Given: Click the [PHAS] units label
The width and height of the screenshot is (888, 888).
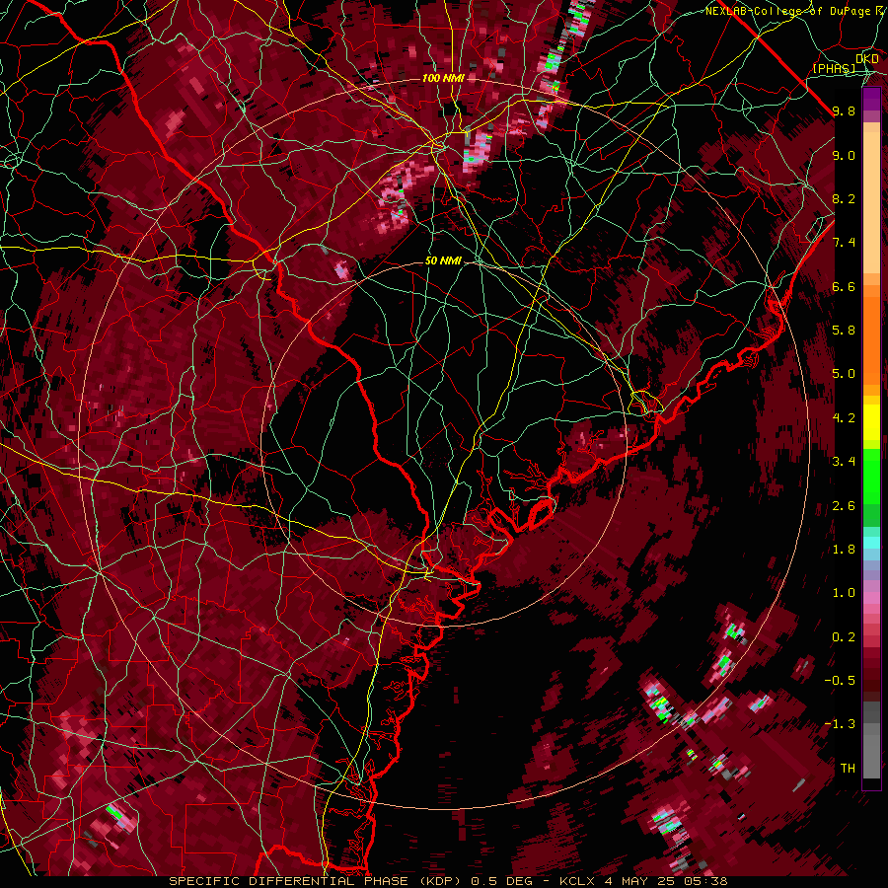Looking at the screenshot, I should coord(834,69).
